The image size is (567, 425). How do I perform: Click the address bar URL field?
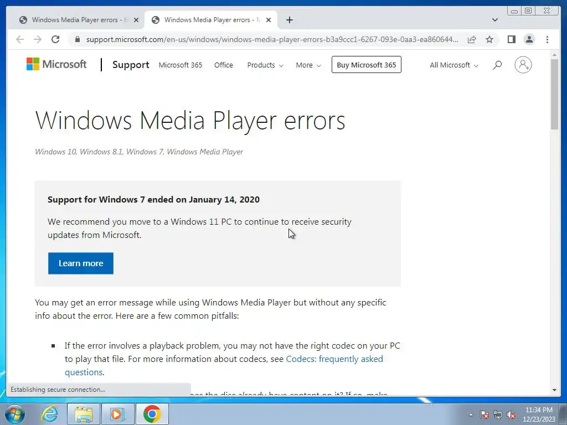271,39
